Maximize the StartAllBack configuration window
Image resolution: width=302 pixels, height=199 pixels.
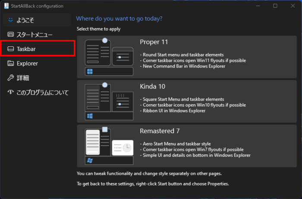tap(275, 6)
